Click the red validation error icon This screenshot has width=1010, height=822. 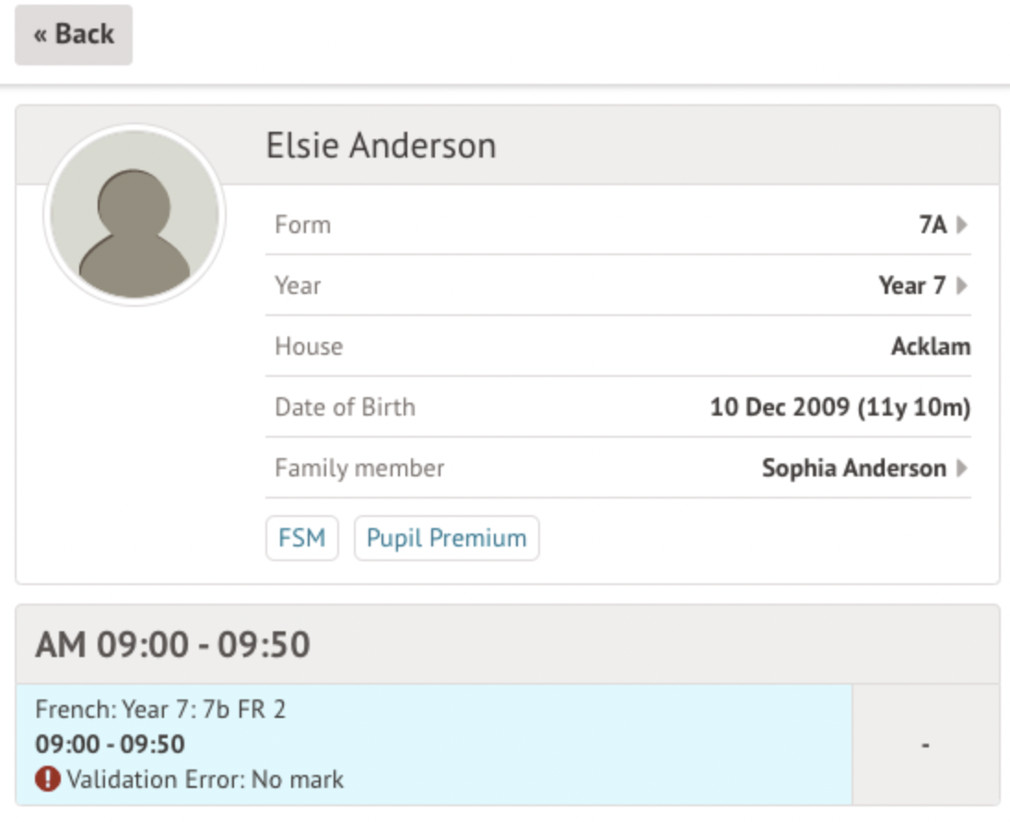point(47,780)
